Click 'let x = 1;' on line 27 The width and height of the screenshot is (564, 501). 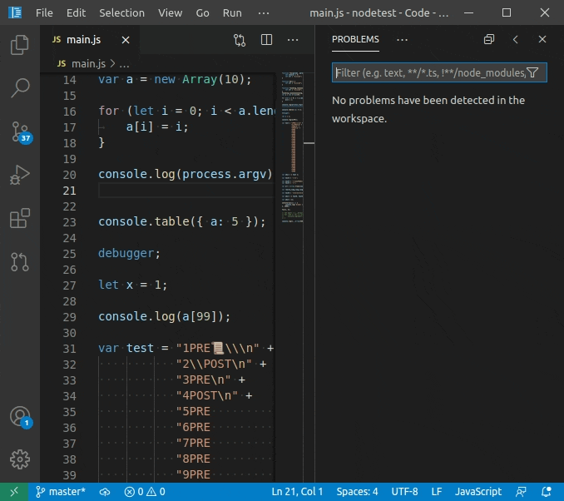[133, 285]
